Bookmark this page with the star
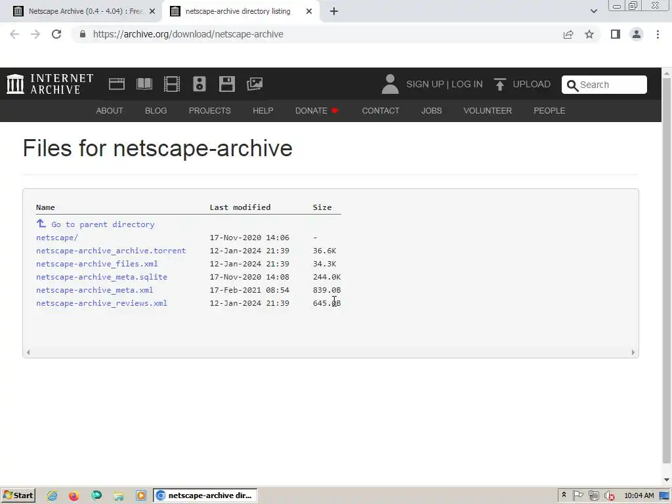Viewport: 672px width, 504px height. [589, 34]
